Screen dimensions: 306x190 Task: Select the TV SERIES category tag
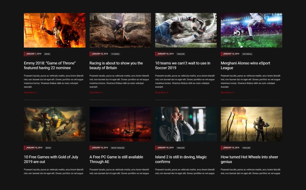click(115, 54)
